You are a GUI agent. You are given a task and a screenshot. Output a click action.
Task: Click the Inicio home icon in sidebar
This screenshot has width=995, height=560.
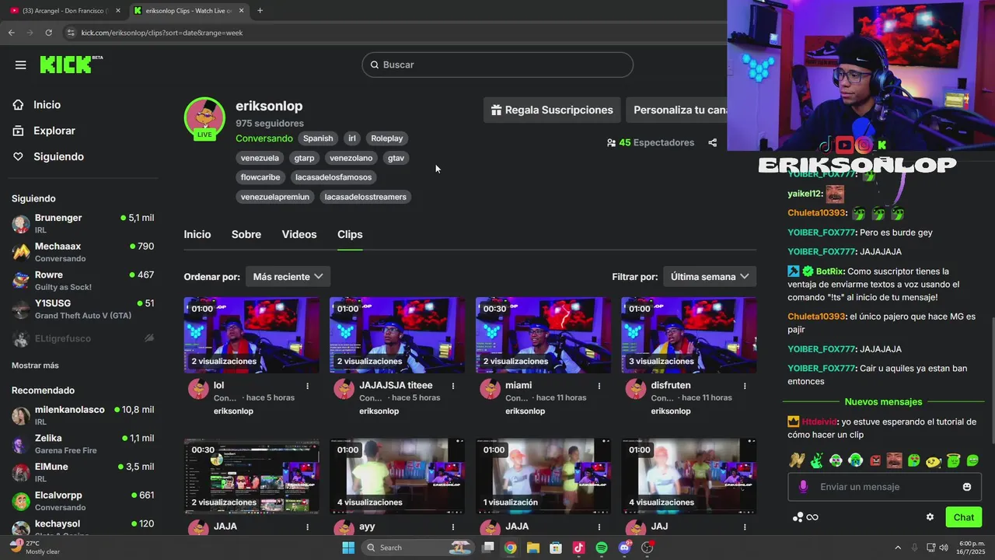click(19, 105)
